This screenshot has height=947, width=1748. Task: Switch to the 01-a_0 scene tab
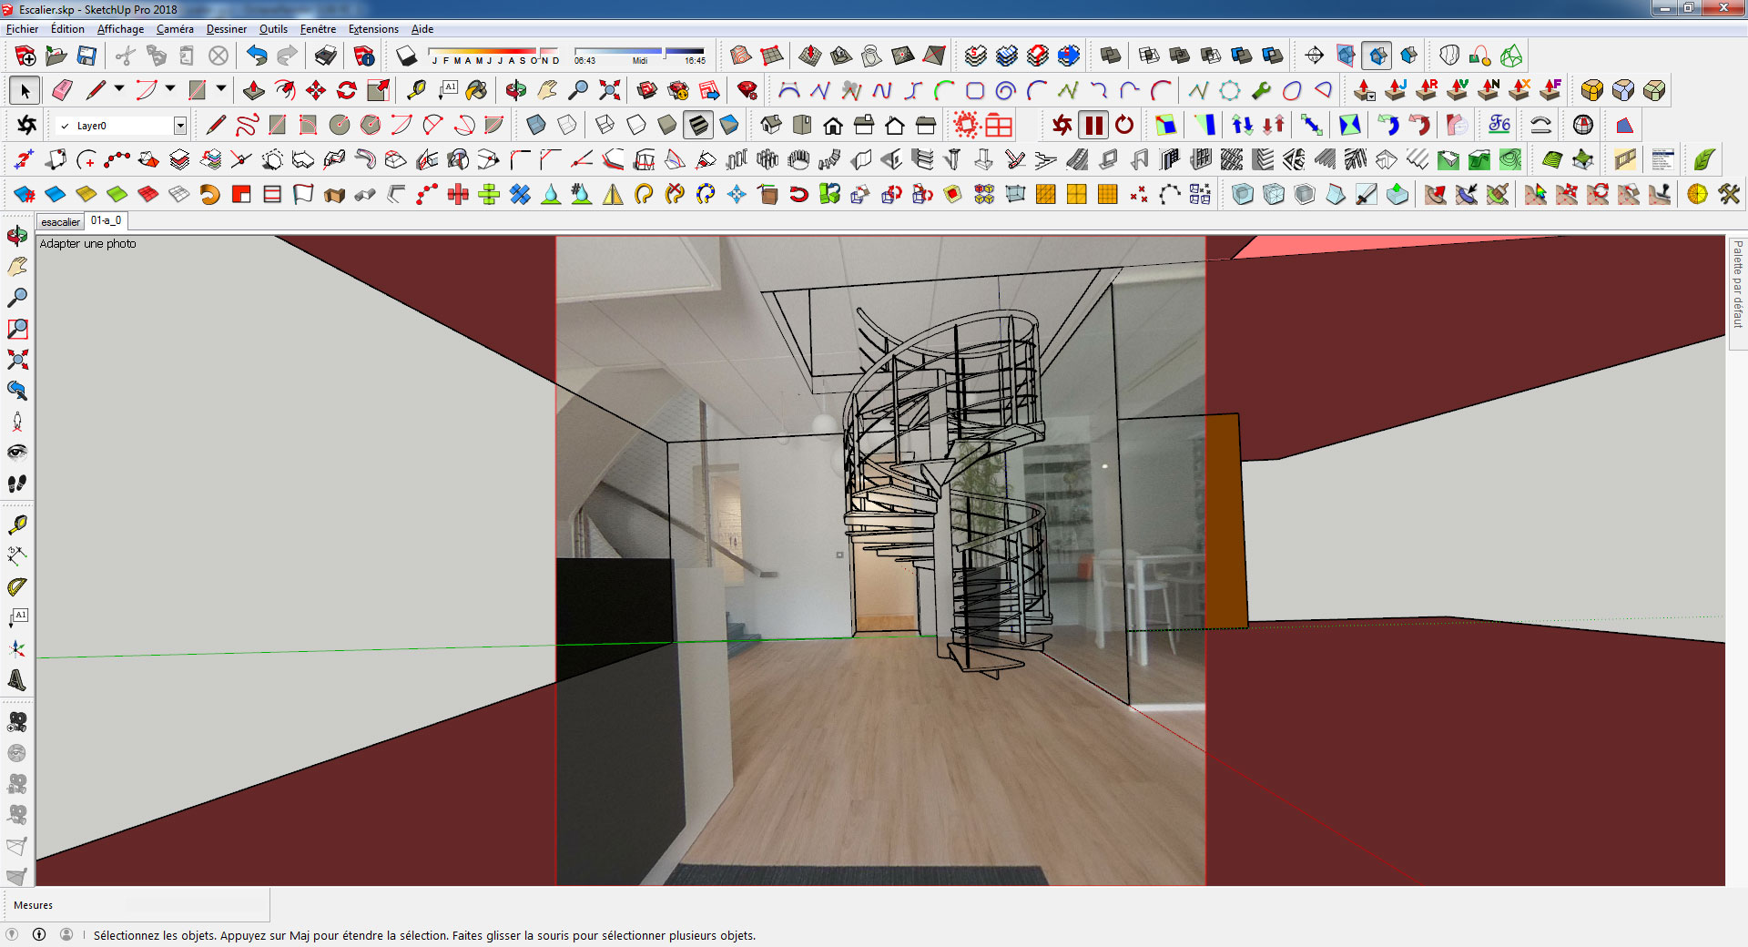click(107, 220)
